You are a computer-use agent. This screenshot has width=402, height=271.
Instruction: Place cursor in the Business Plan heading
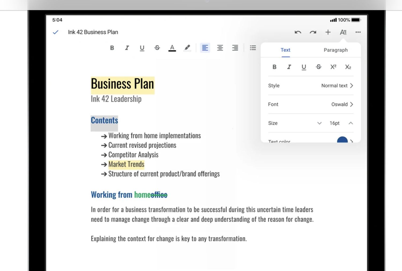(x=122, y=84)
